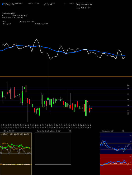This screenshot has height=175, width=132.
Task: Click the first green candle at left edge
Action: pos(2,94)
